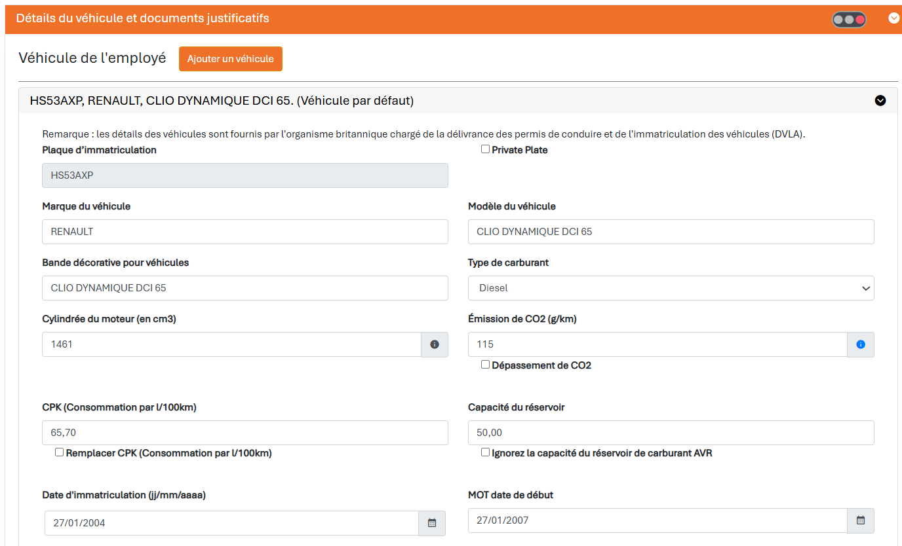Tick the Private Plate checkbox
This screenshot has width=902, height=546.
coord(485,149)
